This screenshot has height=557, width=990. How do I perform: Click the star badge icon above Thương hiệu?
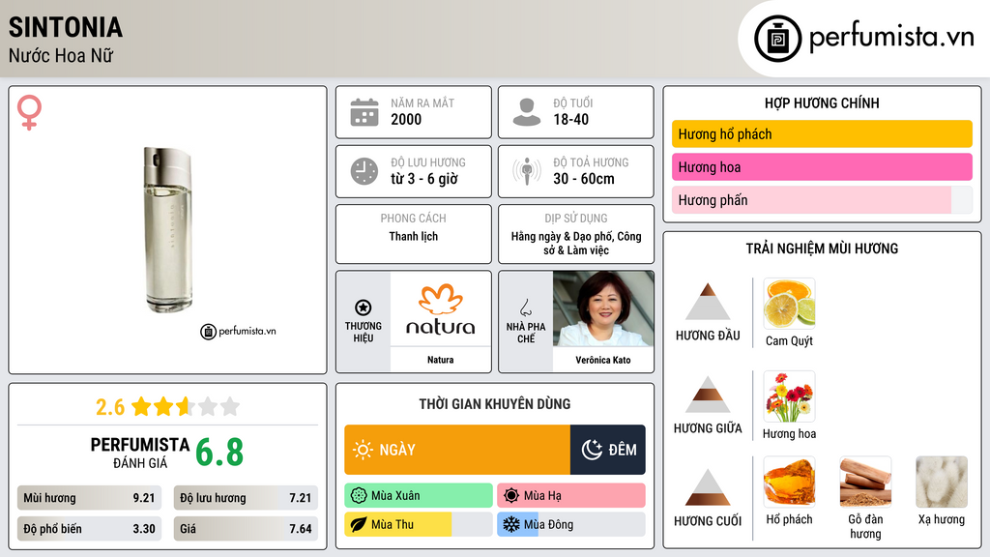[x=364, y=308]
